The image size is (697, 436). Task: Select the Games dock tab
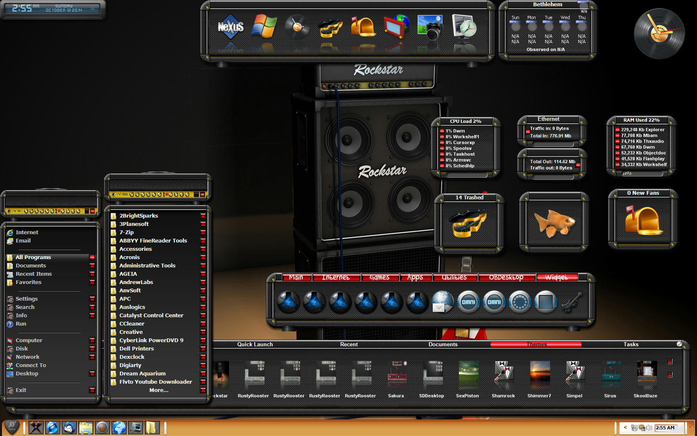[380, 277]
